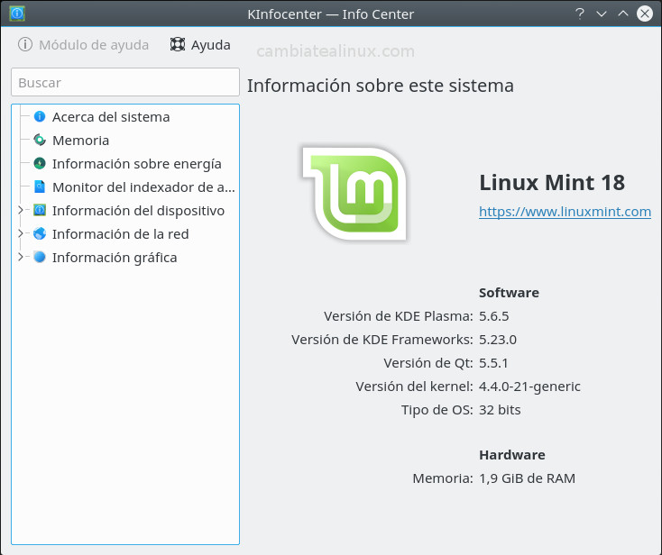Click the KInfocenter app icon in title bar

(17, 14)
